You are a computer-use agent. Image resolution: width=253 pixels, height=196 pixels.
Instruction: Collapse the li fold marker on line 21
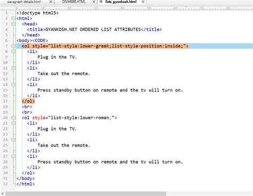pyautogui.click(x=13, y=123)
